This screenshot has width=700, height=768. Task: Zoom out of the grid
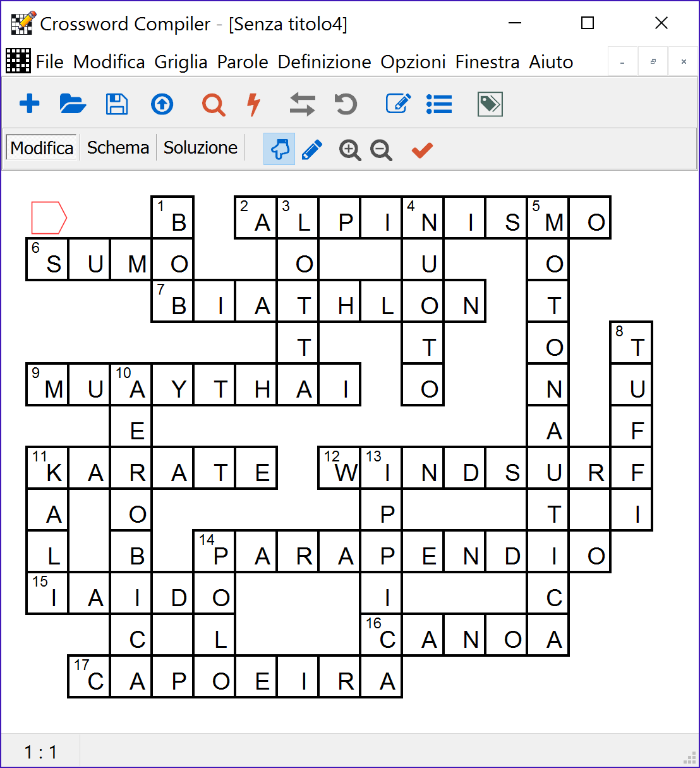[x=381, y=150]
